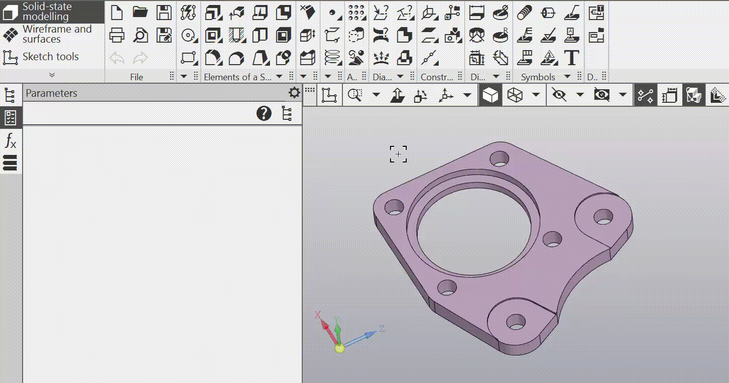The image size is (729, 383).
Task: Expand the Elements of a S... group dropdown
Action: [x=279, y=77]
